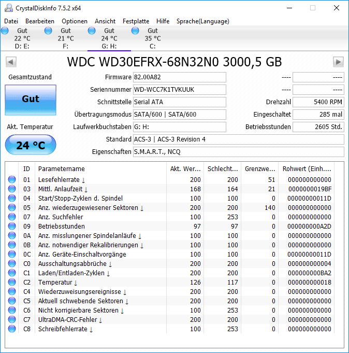Select disk D: E: at 22 °C
The width and height of the screenshot is (349, 353).
22,38
